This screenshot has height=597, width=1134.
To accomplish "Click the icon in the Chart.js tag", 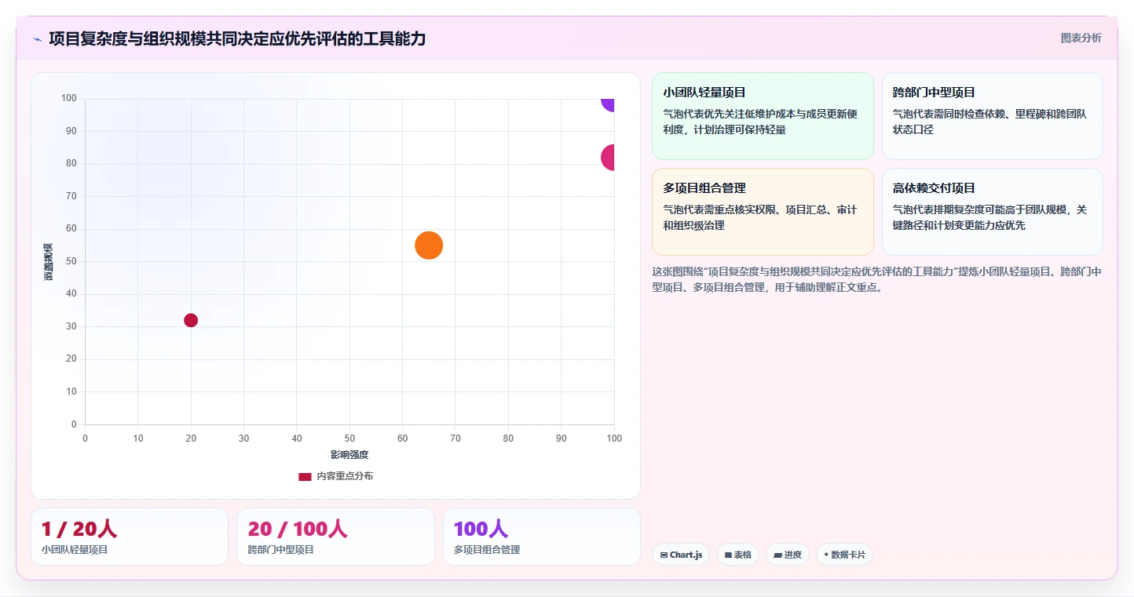I will coord(664,555).
